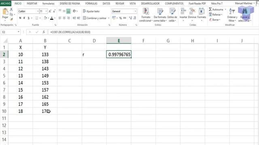Open Estilos de celda gallery
The height and width of the screenshot is (145, 259).
tap(172, 15)
